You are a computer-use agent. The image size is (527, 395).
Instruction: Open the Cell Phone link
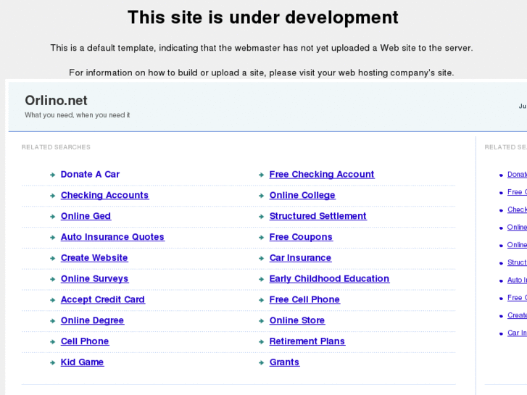click(x=85, y=341)
